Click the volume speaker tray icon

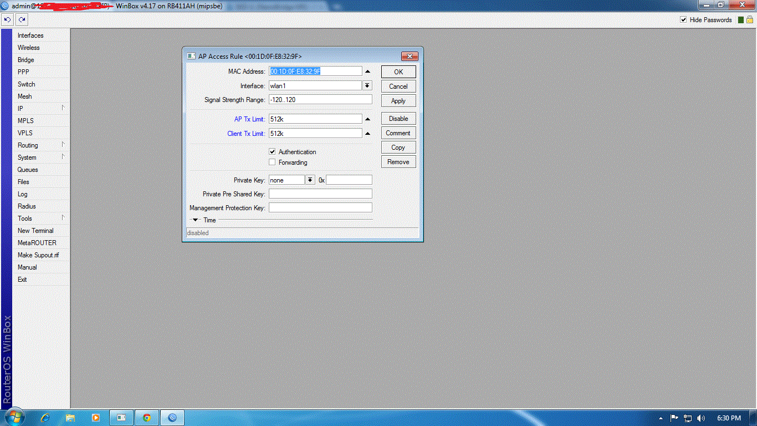click(701, 418)
